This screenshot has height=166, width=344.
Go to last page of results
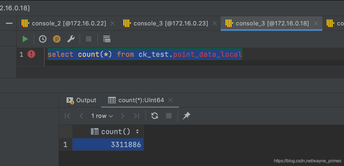[x=137, y=116]
